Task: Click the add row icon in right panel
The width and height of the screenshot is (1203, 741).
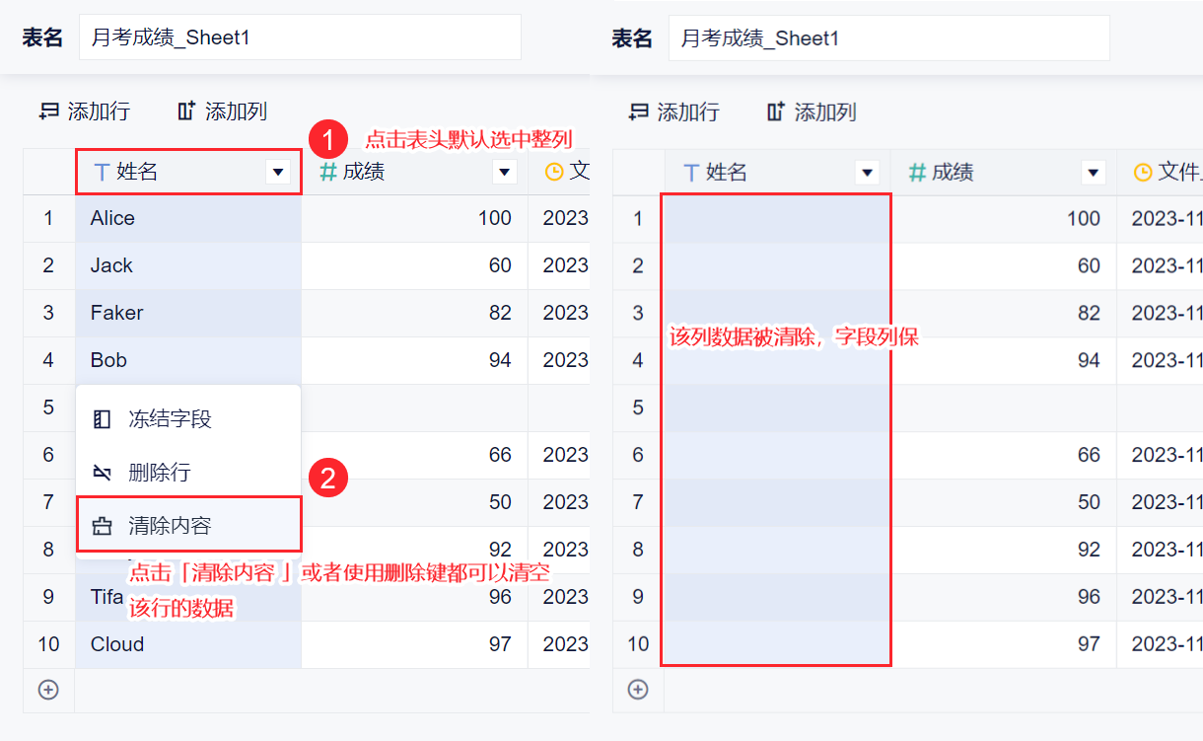Action: point(639,112)
